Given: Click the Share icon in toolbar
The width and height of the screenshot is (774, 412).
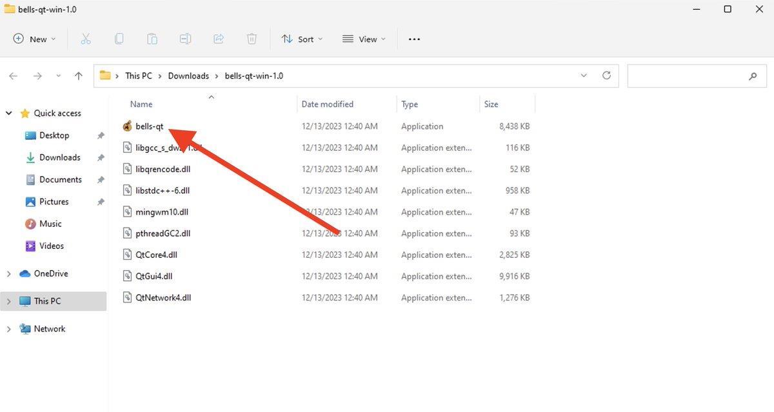Looking at the screenshot, I should [x=219, y=39].
